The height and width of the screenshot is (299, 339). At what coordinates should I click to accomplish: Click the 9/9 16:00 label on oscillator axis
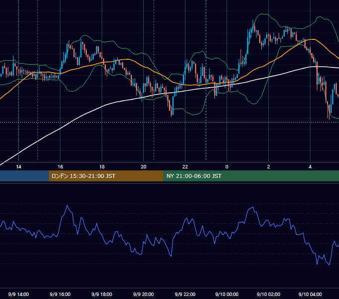[x=60, y=294]
